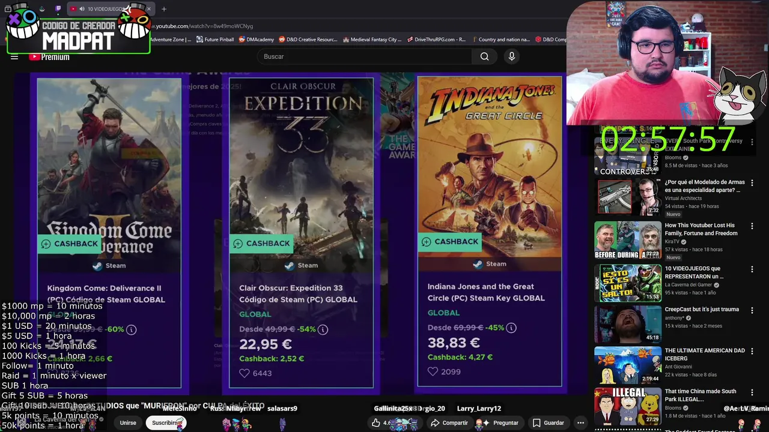The width and height of the screenshot is (769, 432).
Task: Open options for South Park Controversy video
Action: click(752, 142)
